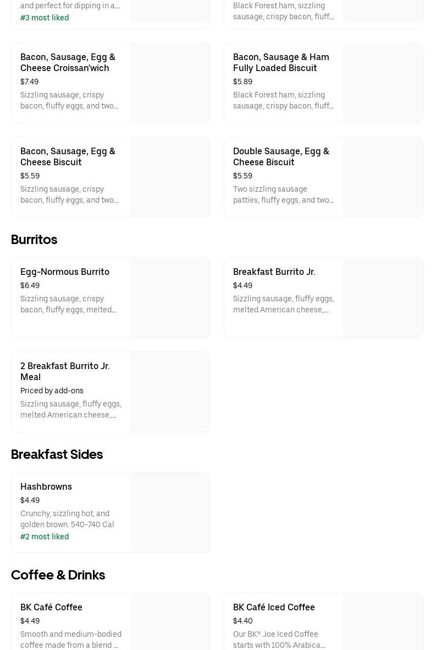Click the Breakfast Sides section heading
The width and height of the screenshot is (442, 650).
tap(57, 454)
